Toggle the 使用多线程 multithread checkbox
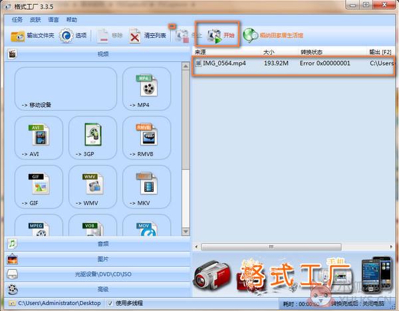This screenshot has height=311, width=399. (110, 303)
